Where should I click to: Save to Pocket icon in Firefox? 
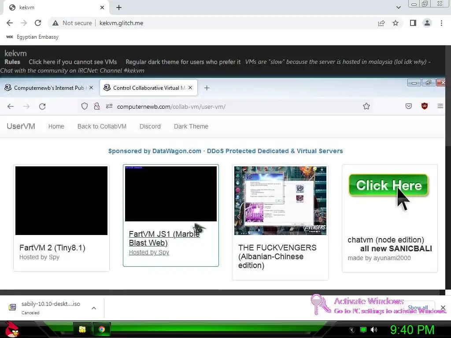(x=408, y=107)
